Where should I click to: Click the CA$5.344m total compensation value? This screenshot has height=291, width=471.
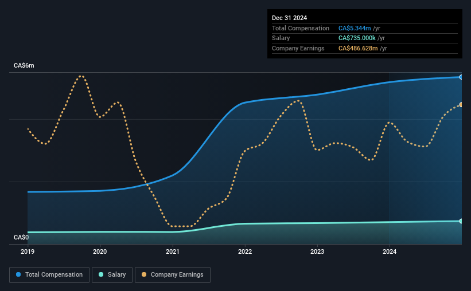(x=355, y=28)
